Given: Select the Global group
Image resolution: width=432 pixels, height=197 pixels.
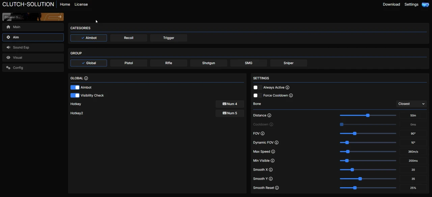Looking at the screenshot, I should (89, 63).
